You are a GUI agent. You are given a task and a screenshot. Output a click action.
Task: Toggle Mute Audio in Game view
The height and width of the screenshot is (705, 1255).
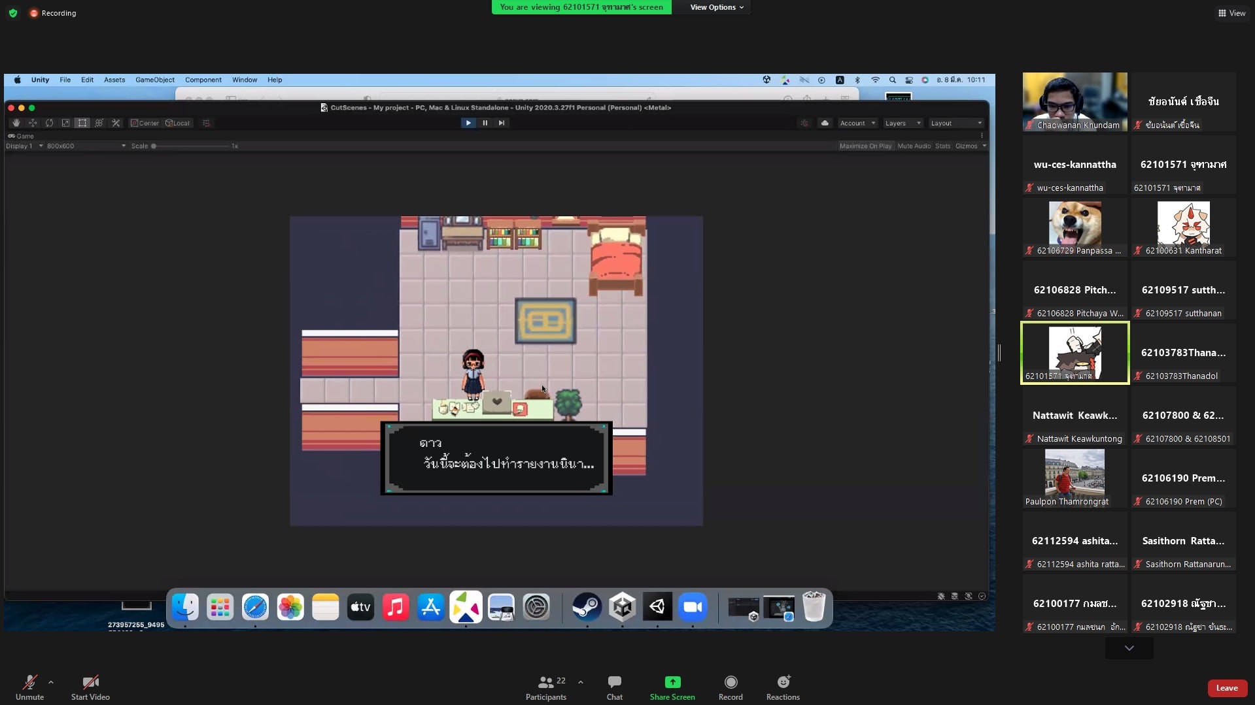tap(914, 146)
